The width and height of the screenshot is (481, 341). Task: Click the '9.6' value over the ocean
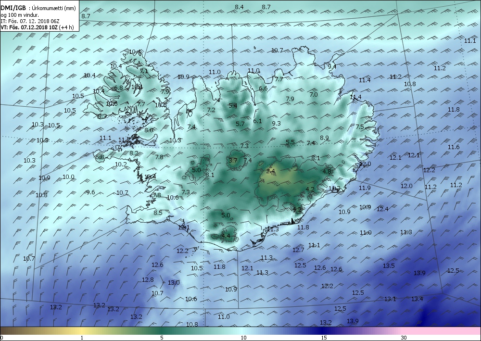pyautogui.click(x=90, y=192)
